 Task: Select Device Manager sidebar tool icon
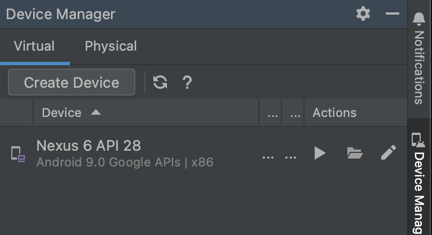pos(418,140)
